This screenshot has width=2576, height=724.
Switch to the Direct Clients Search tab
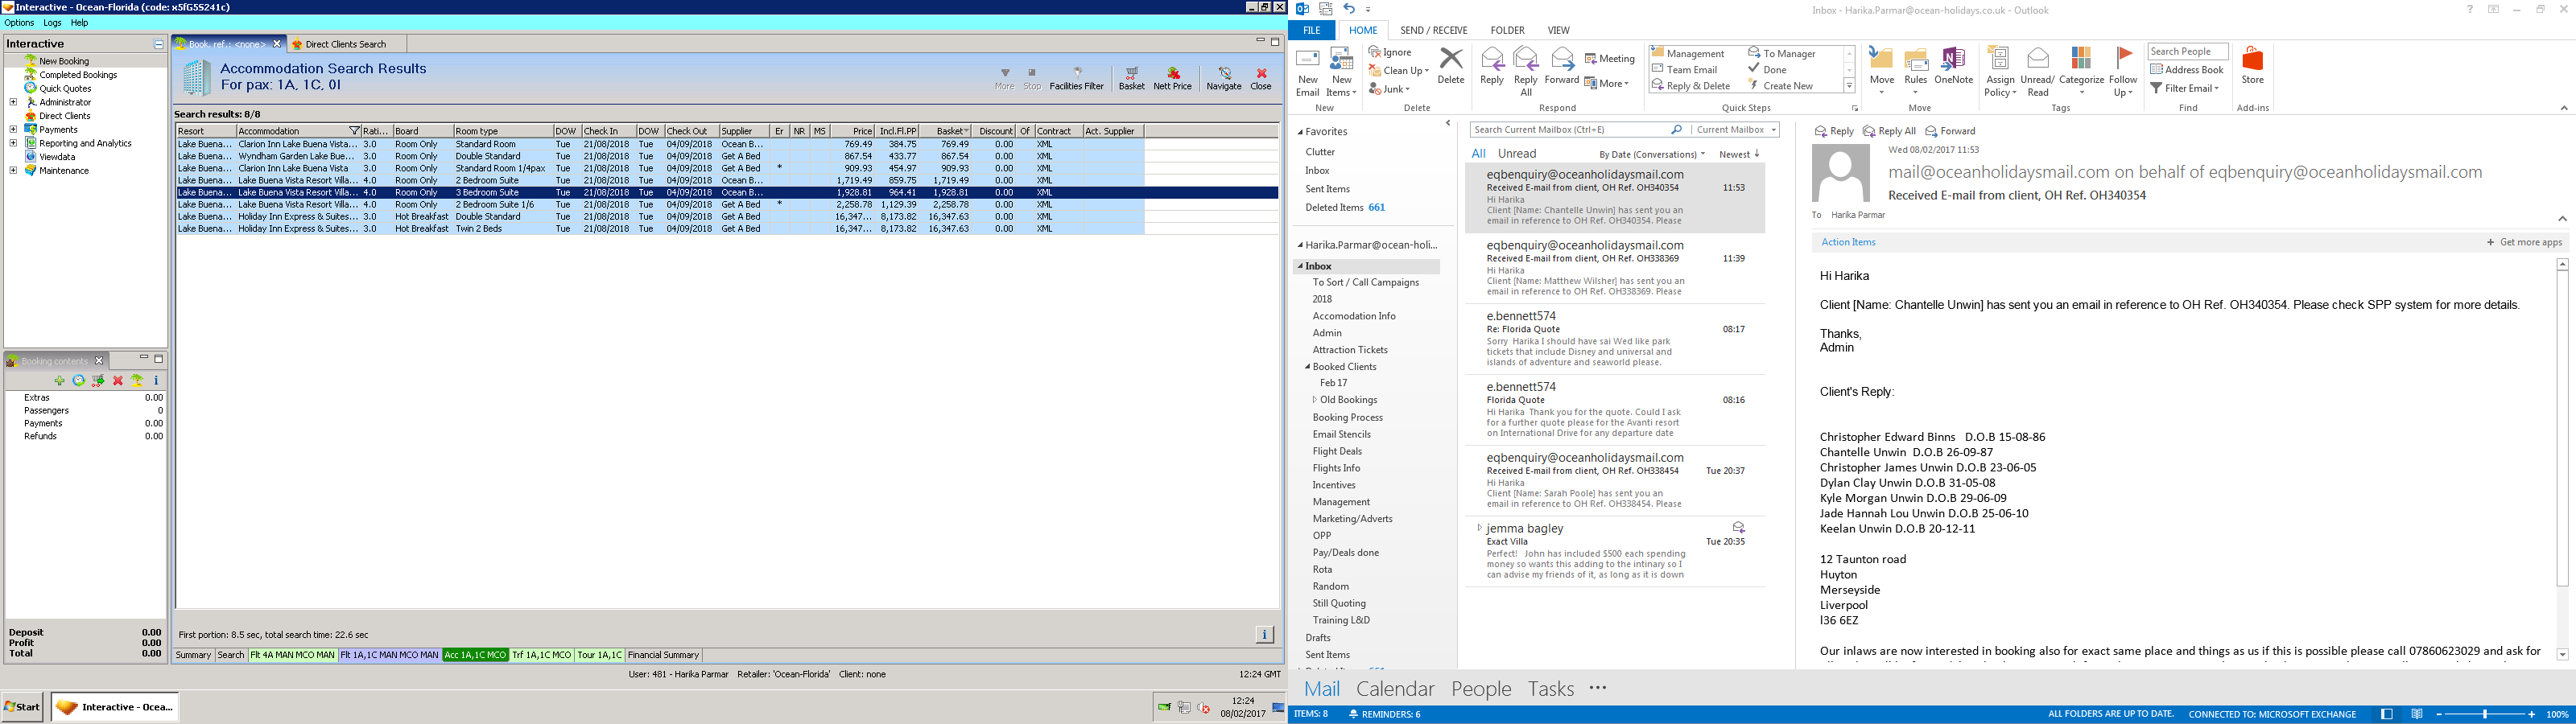346,44
